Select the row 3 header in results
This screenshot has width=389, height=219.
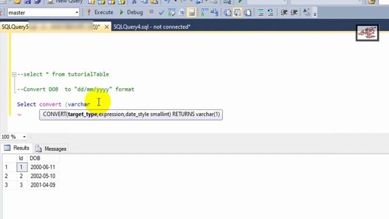point(7,185)
